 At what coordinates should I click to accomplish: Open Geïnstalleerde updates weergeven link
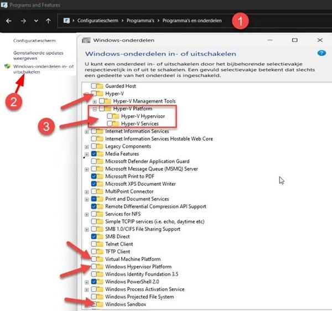pyautogui.click(x=38, y=55)
